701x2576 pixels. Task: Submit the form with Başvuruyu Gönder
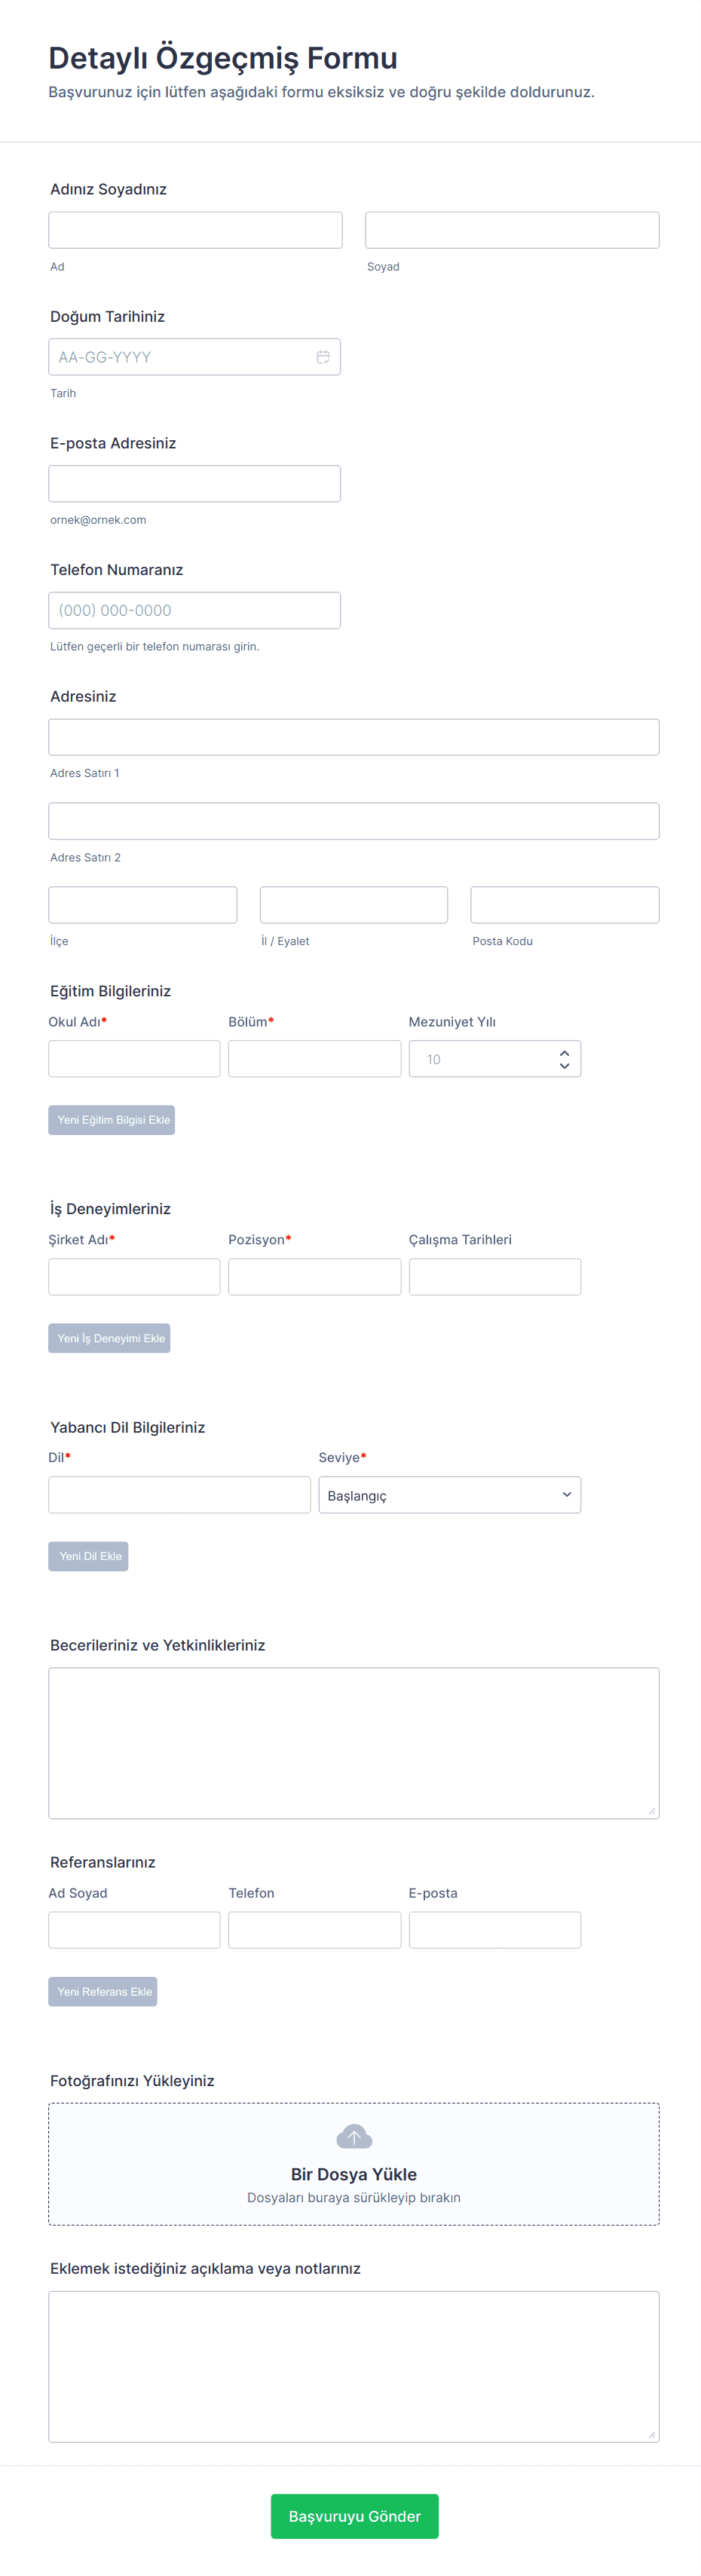pyautogui.click(x=354, y=2516)
